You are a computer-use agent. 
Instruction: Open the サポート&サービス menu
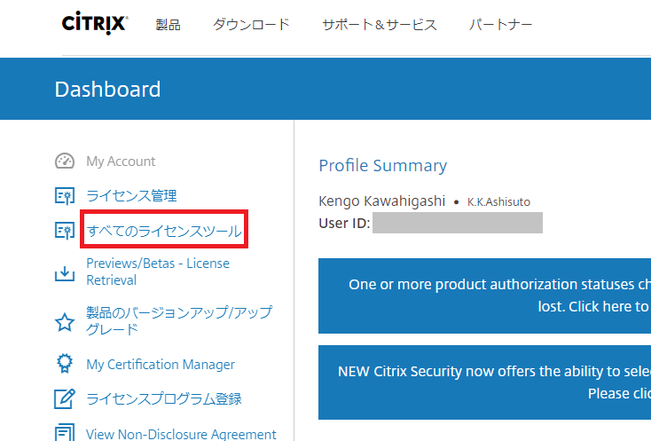380,25
